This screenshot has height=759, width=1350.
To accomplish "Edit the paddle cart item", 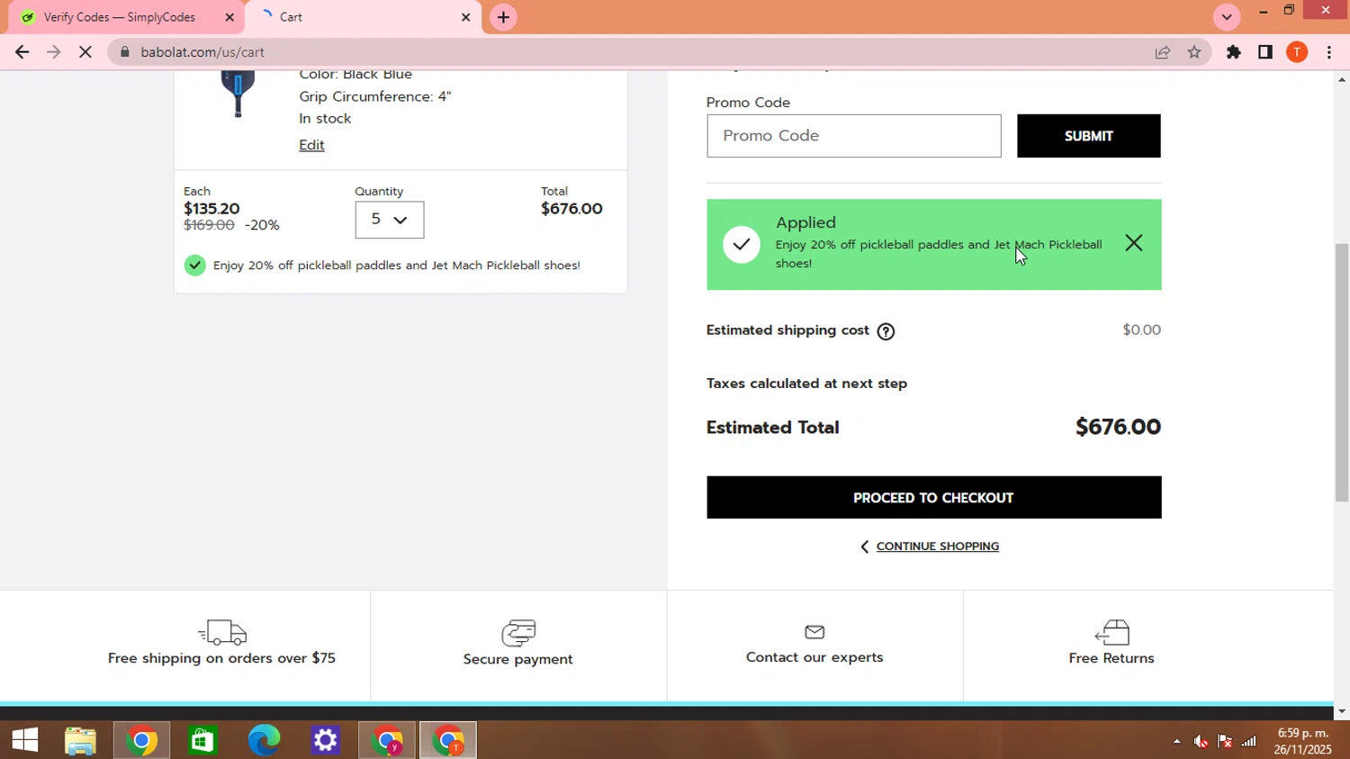I will (311, 145).
